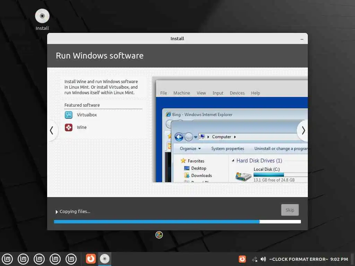
Task: Click the Skip button
Action: (290, 210)
